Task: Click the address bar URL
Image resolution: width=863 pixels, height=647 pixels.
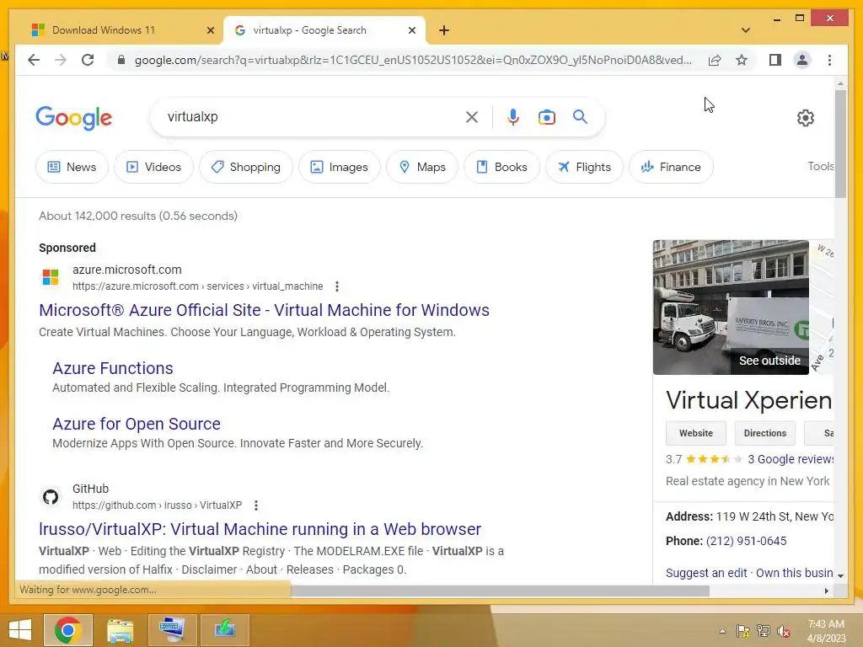Action: [x=413, y=60]
